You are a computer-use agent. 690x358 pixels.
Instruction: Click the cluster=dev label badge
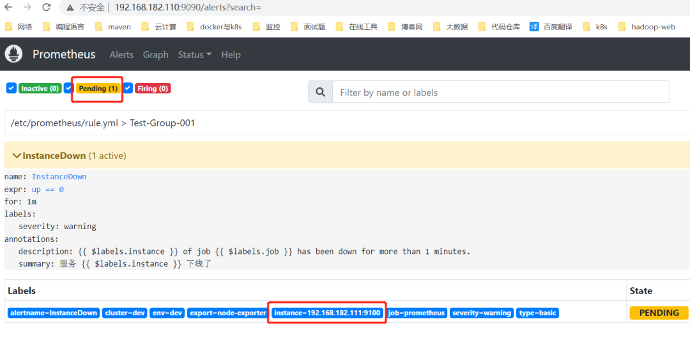click(125, 313)
